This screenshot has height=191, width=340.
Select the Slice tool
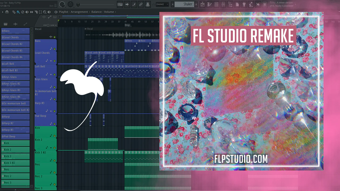[36, 12]
